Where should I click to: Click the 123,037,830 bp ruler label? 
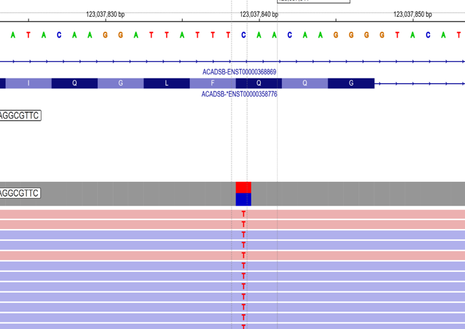tap(105, 14)
